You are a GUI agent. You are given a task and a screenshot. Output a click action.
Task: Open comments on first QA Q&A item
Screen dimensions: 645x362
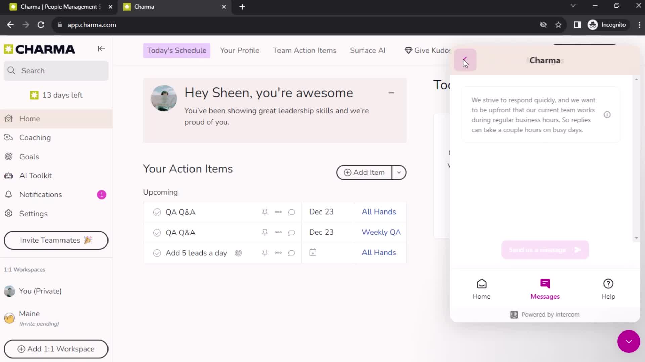pyautogui.click(x=292, y=212)
